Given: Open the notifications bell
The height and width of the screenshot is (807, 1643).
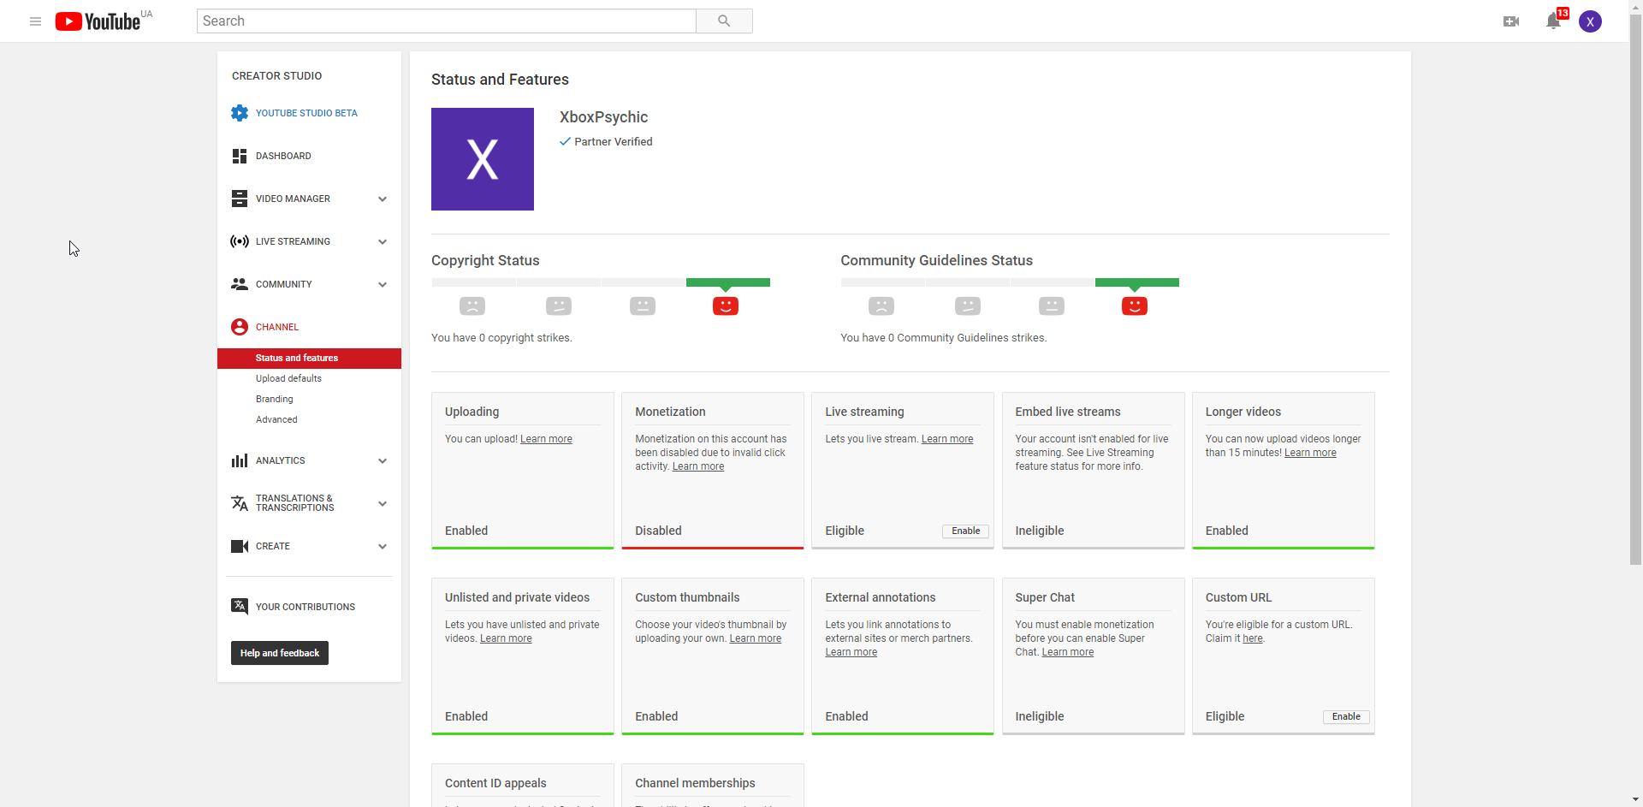Looking at the screenshot, I should pyautogui.click(x=1554, y=21).
